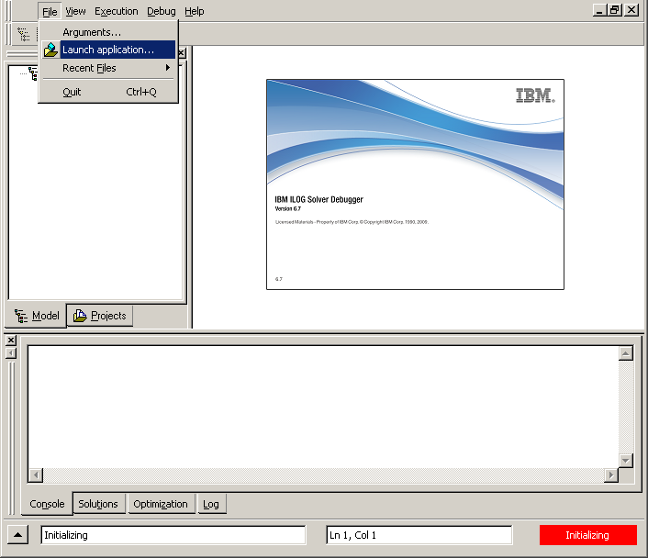Click the console scroll-right arrow

pyautogui.click(x=610, y=475)
